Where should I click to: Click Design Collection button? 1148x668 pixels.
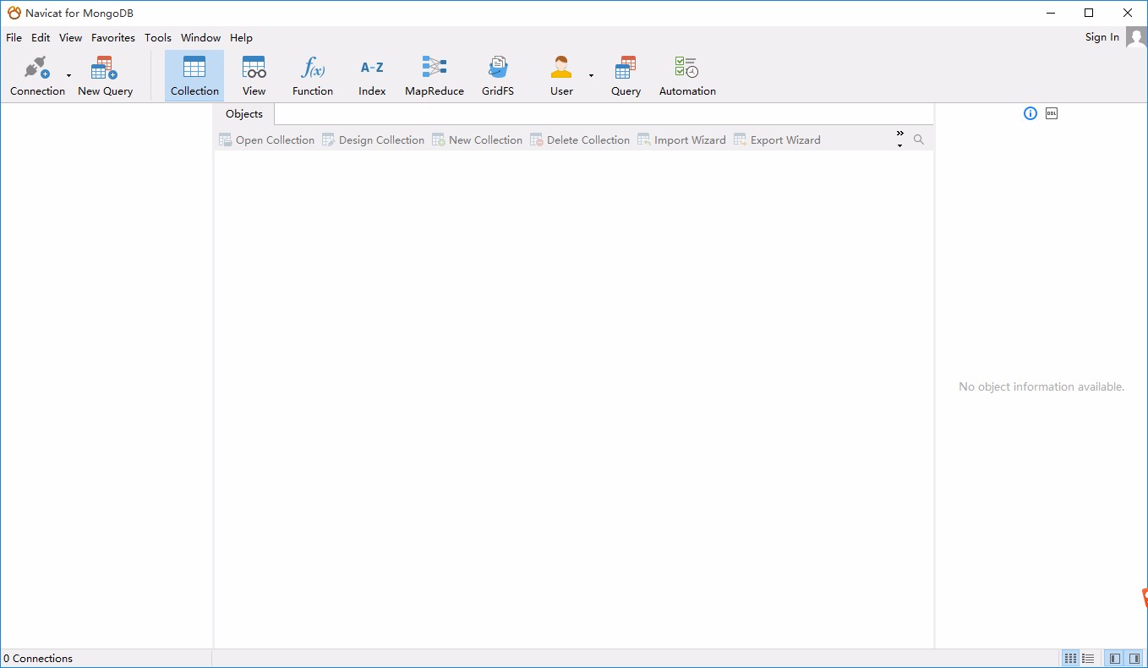pyautogui.click(x=373, y=140)
